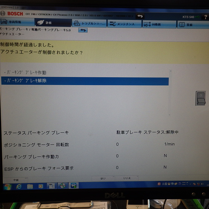Click the はい (yes) button
The width and height of the screenshot is (209, 209).
tap(103, 178)
